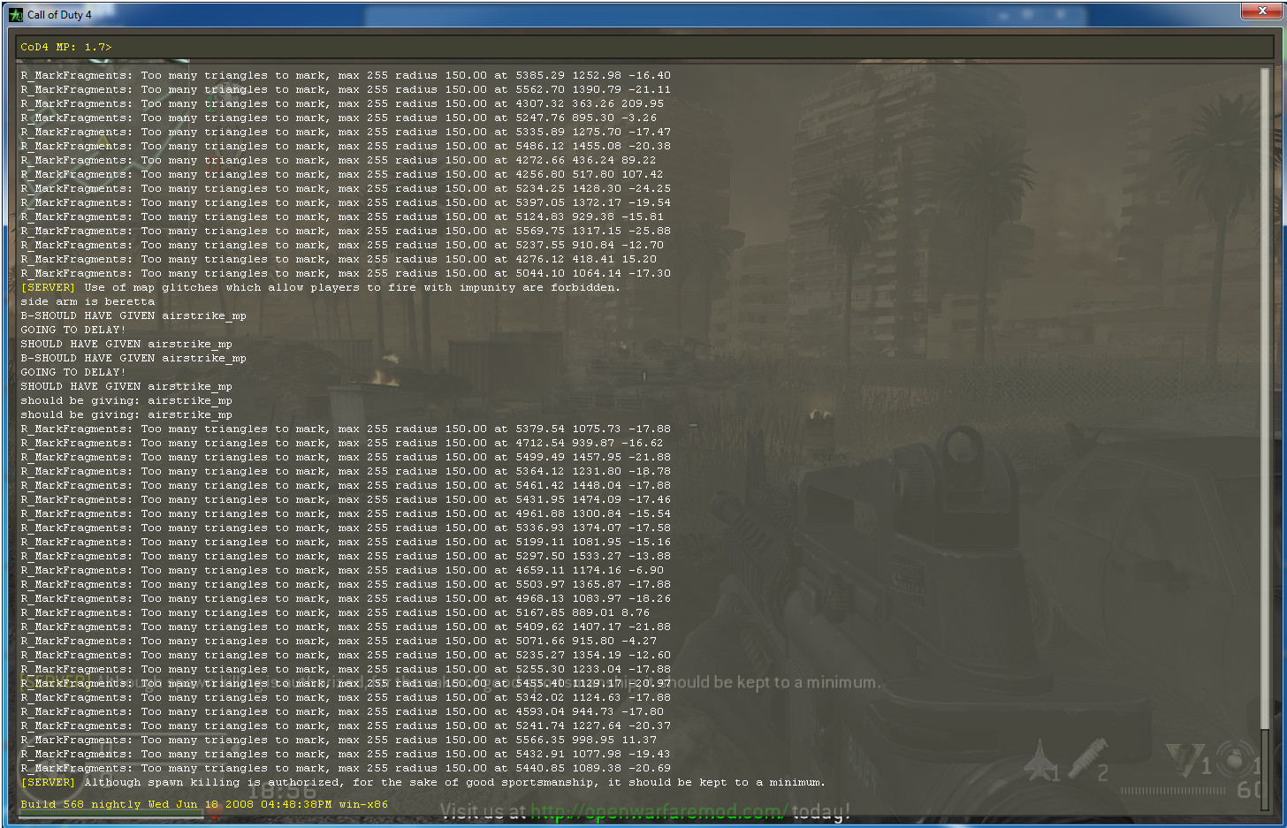1287x828 pixels.
Task: Select the 'side arm is beretta' line
Action: 88,301
